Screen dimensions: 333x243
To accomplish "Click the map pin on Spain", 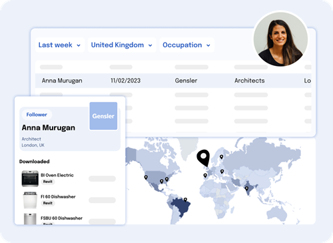I will 205,175.
